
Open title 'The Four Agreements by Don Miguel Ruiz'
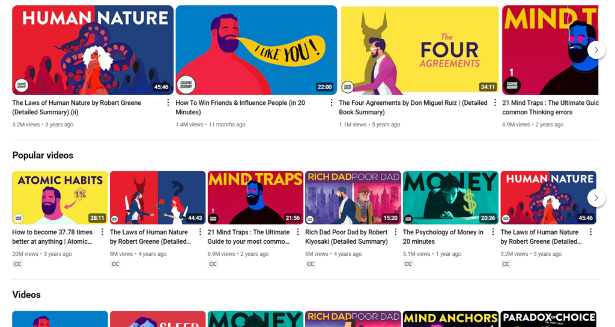(x=413, y=107)
